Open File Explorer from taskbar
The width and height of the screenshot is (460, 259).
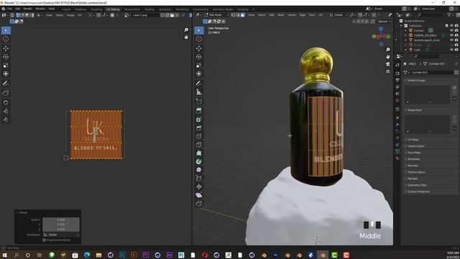click(98, 255)
